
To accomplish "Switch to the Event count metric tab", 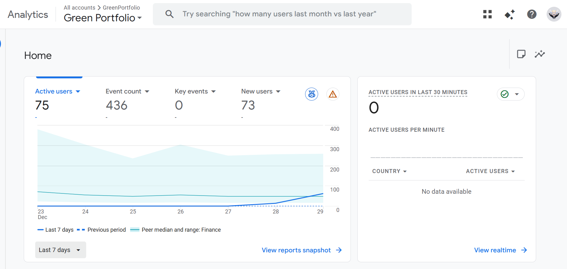I will coord(127,92).
